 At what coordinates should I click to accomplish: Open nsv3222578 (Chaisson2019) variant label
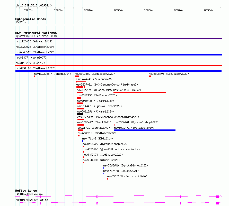coord(35,47)
